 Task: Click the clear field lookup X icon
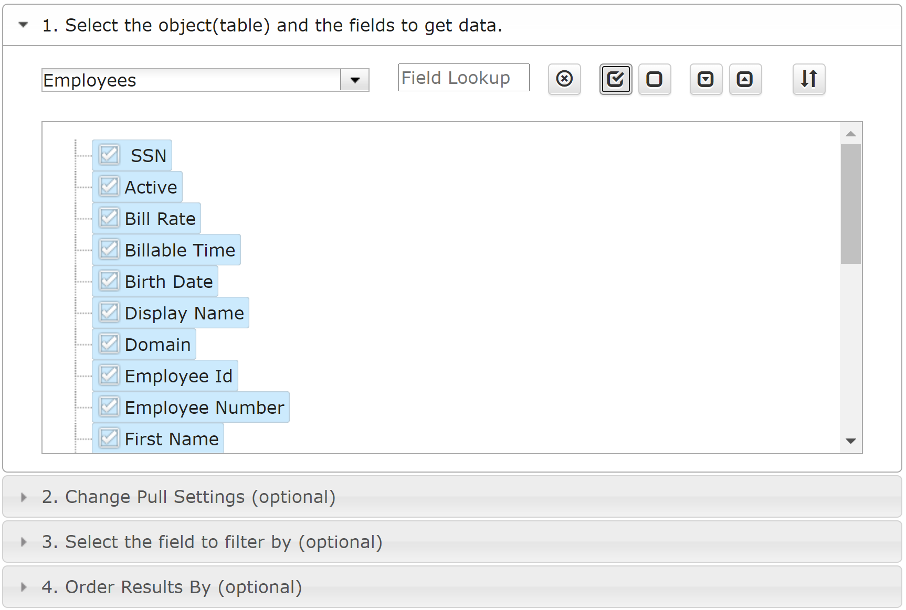pyautogui.click(x=564, y=79)
